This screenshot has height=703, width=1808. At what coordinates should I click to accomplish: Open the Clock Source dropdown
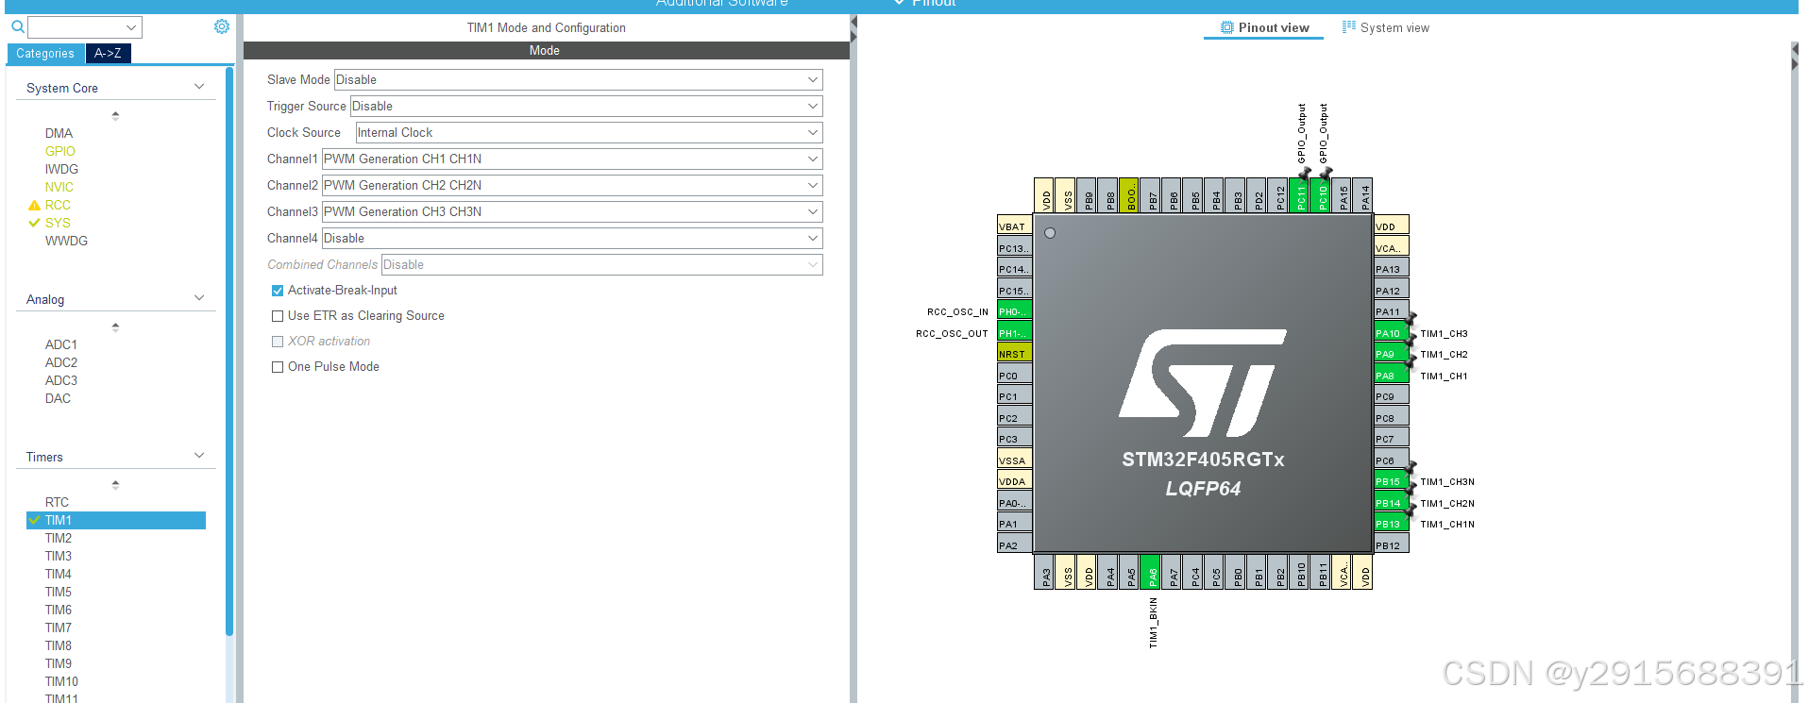point(589,133)
